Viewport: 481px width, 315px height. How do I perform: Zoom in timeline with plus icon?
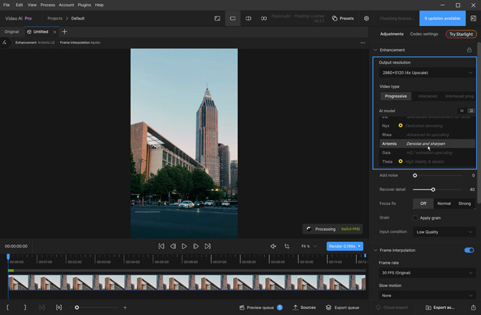pyautogui.click(x=125, y=308)
